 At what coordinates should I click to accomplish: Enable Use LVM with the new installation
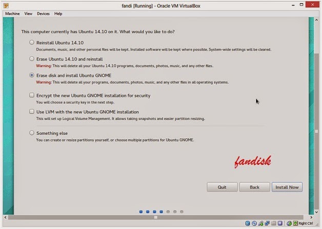click(32, 111)
